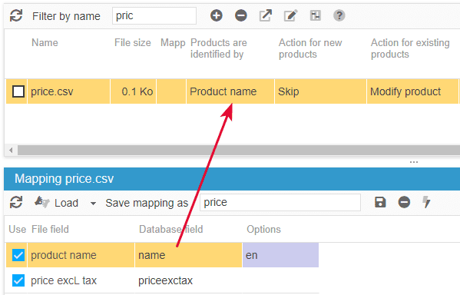Tick the checkbox for price.csv row
The width and height of the screenshot is (460, 295).
click(x=18, y=91)
